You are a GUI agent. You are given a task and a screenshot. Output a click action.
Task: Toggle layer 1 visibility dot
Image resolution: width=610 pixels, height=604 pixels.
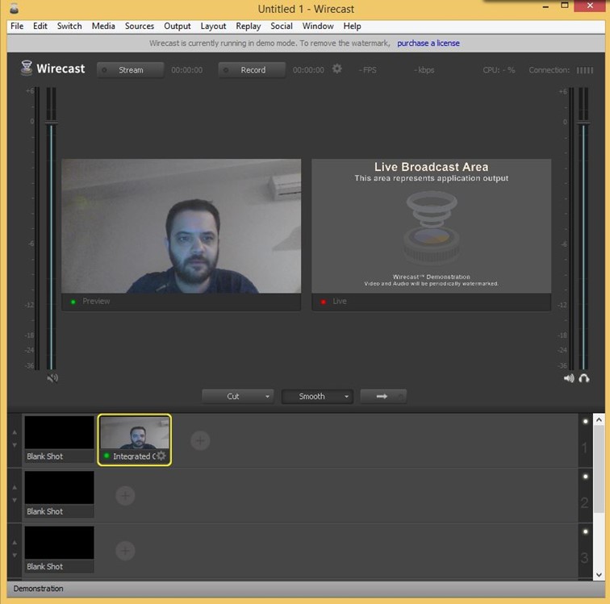(x=586, y=421)
